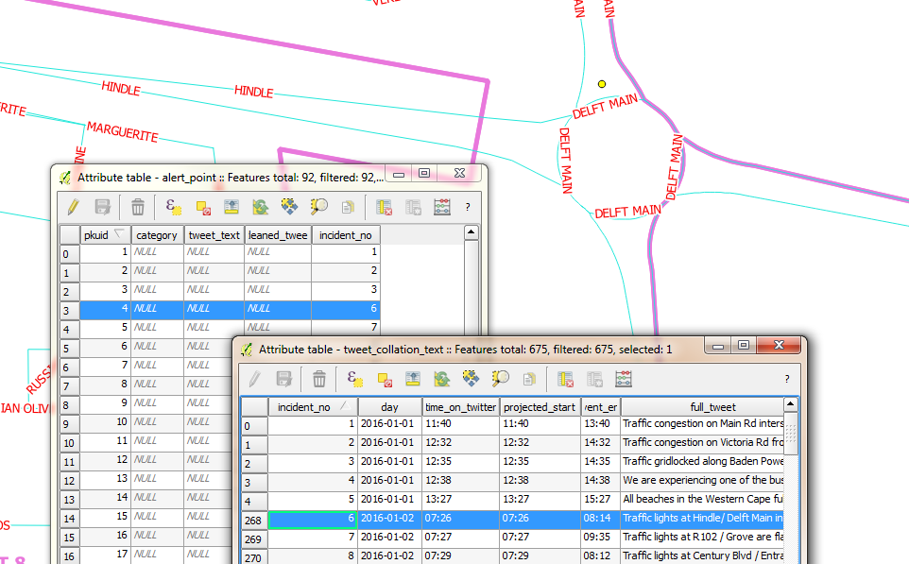Sort alert_point table by category column
Viewport: 909px width, 564px height.
[x=157, y=234]
